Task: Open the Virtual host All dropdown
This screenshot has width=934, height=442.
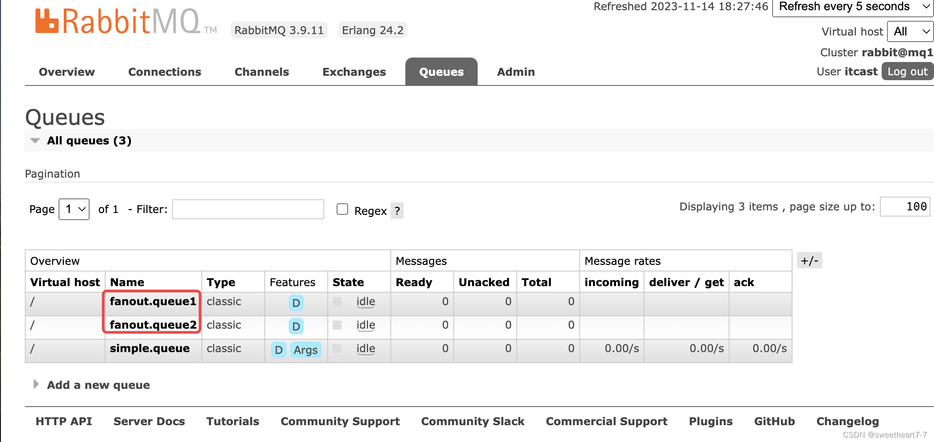Action: point(910,31)
